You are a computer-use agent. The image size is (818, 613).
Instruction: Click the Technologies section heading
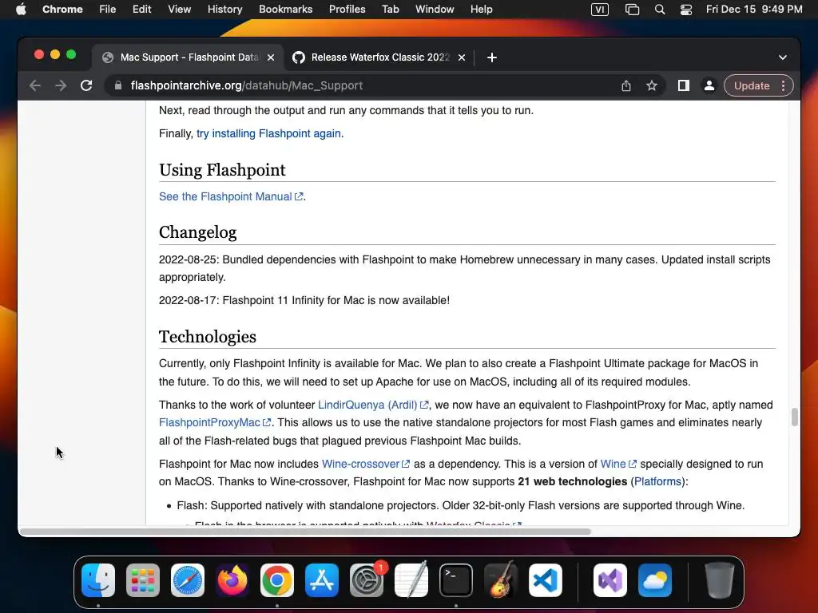(208, 337)
